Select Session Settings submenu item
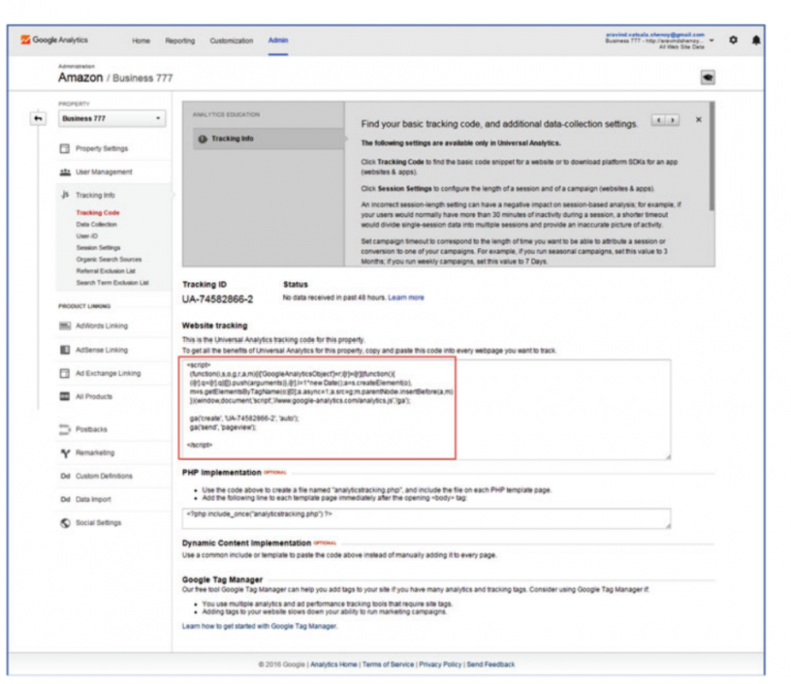The height and width of the screenshot is (684, 791). pos(98,248)
